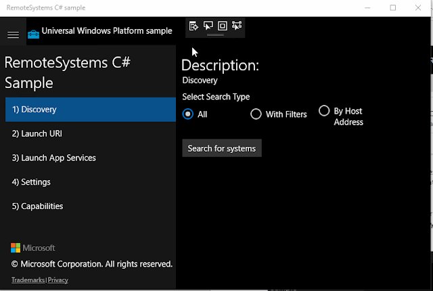Click the Universal Windows Platform sample title
Viewport: 433px width, 291px height.
click(x=107, y=30)
